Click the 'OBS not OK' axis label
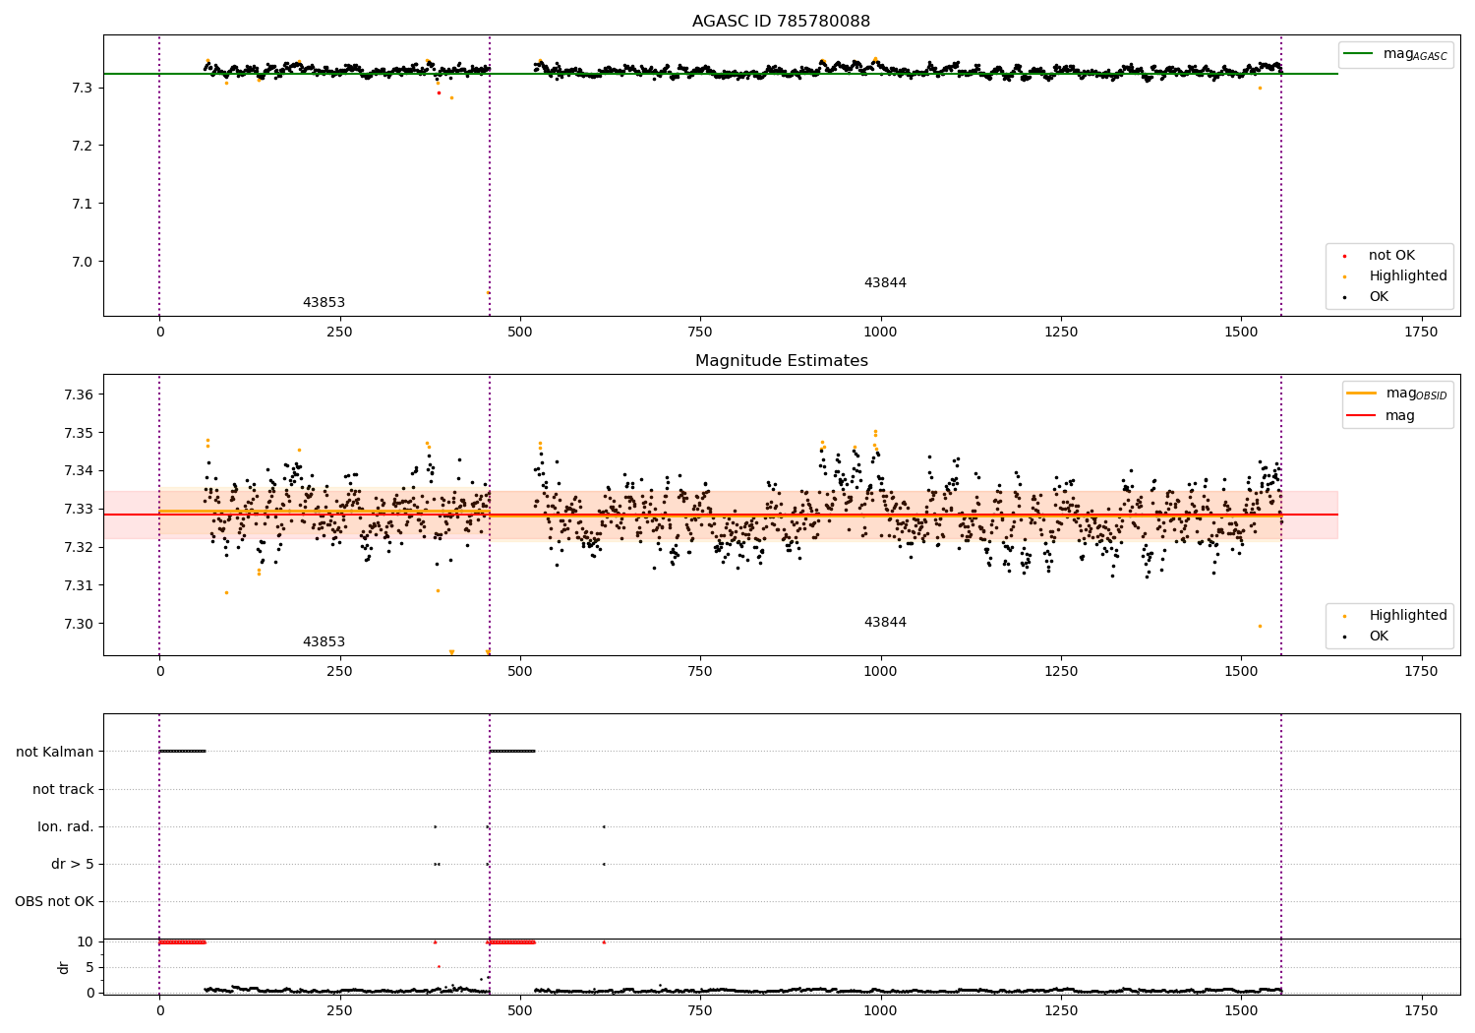The width and height of the screenshot is (1475, 1033). point(55,902)
